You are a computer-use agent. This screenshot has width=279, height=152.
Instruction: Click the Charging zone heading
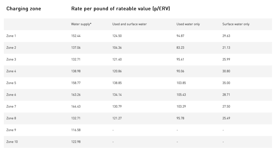coord(24,9)
